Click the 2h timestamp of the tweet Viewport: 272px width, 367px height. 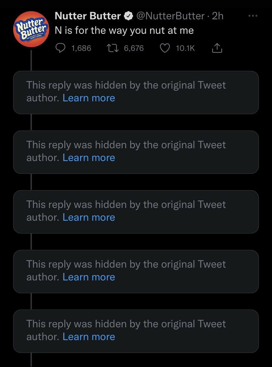tap(217, 16)
